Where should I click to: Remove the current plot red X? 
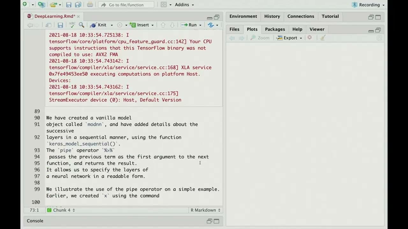310,38
